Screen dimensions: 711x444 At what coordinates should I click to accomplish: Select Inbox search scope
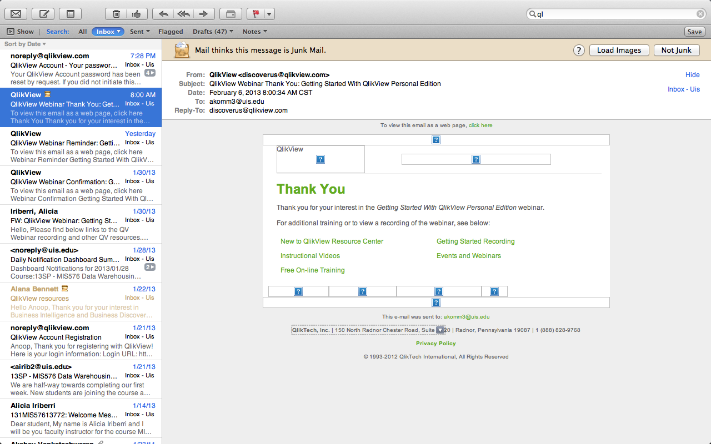pos(108,32)
